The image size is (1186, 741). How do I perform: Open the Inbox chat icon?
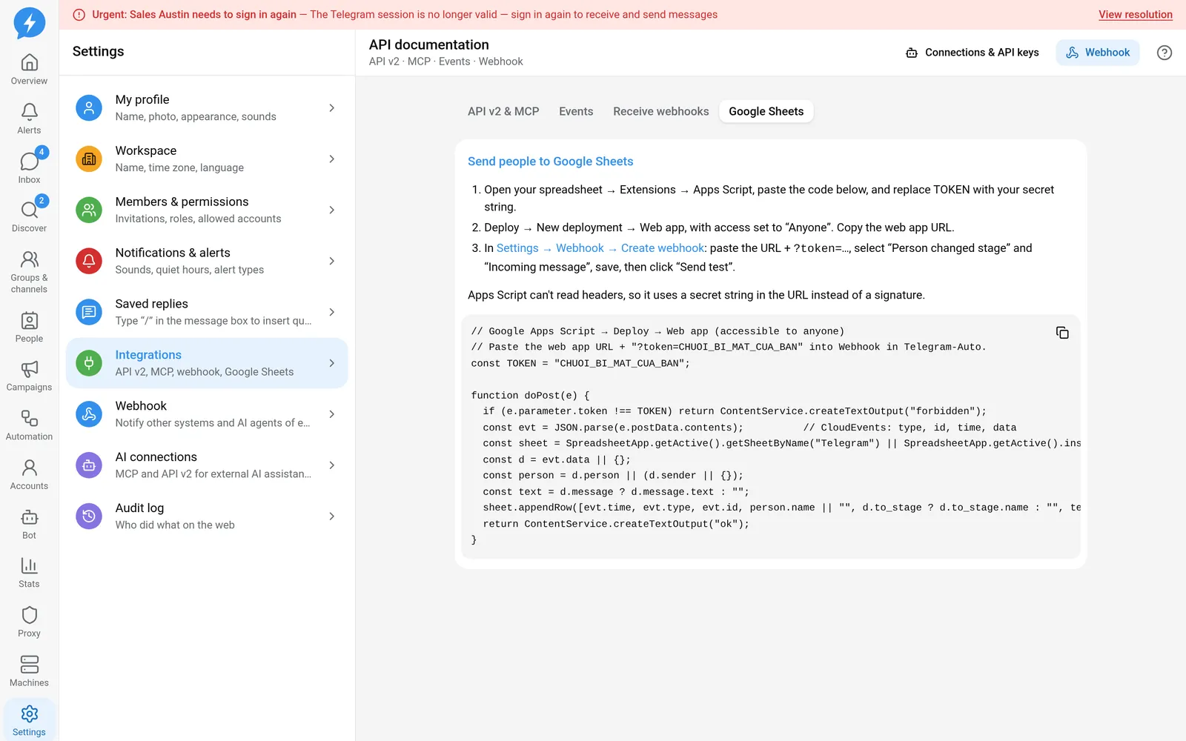point(29,168)
